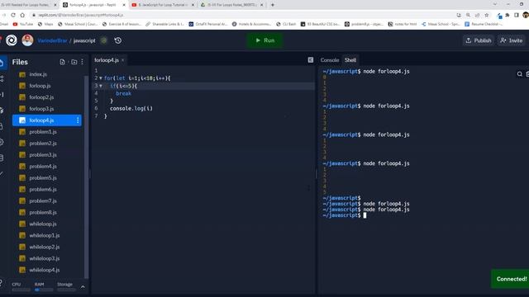
Task: Open problem6.js in the file tree
Action: [x=47, y=189]
